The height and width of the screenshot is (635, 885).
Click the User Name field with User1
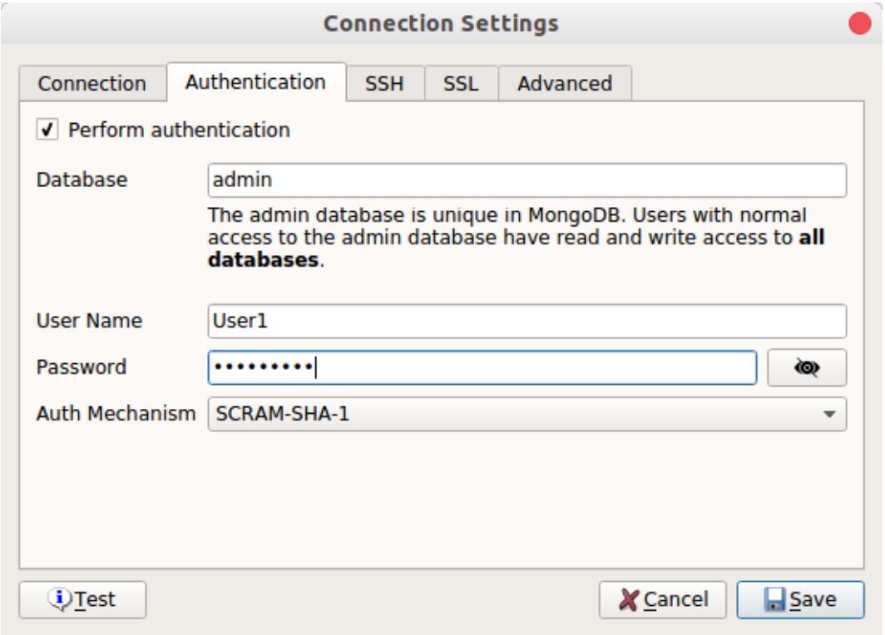[x=527, y=322]
